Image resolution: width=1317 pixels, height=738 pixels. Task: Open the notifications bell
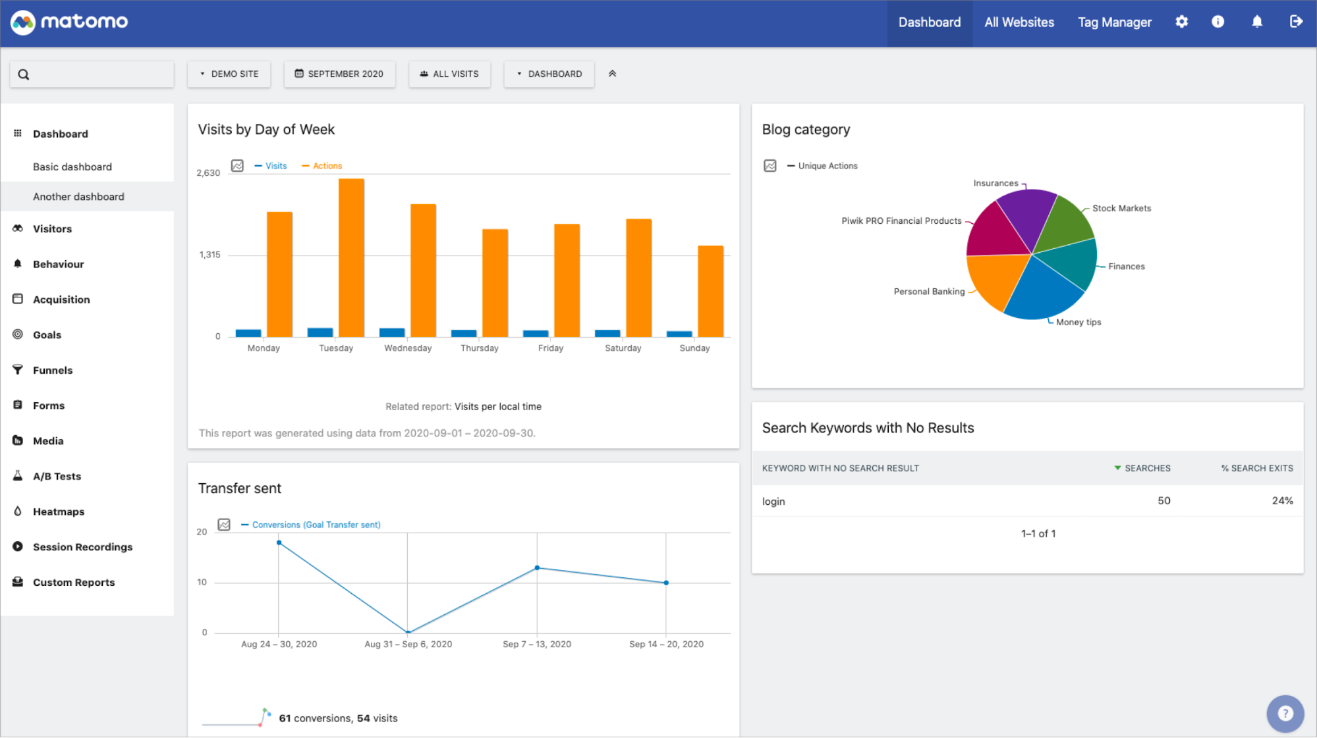pyautogui.click(x=1257, y=22)
